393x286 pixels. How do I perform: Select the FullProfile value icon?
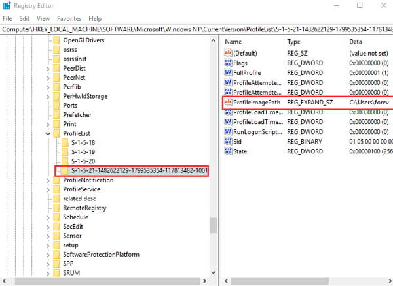point(229,72)
